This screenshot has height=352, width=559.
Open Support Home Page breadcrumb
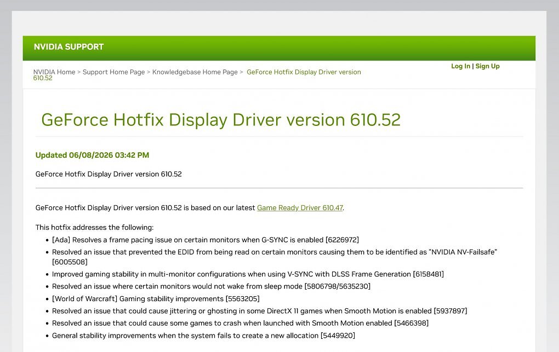click(114, 72)
